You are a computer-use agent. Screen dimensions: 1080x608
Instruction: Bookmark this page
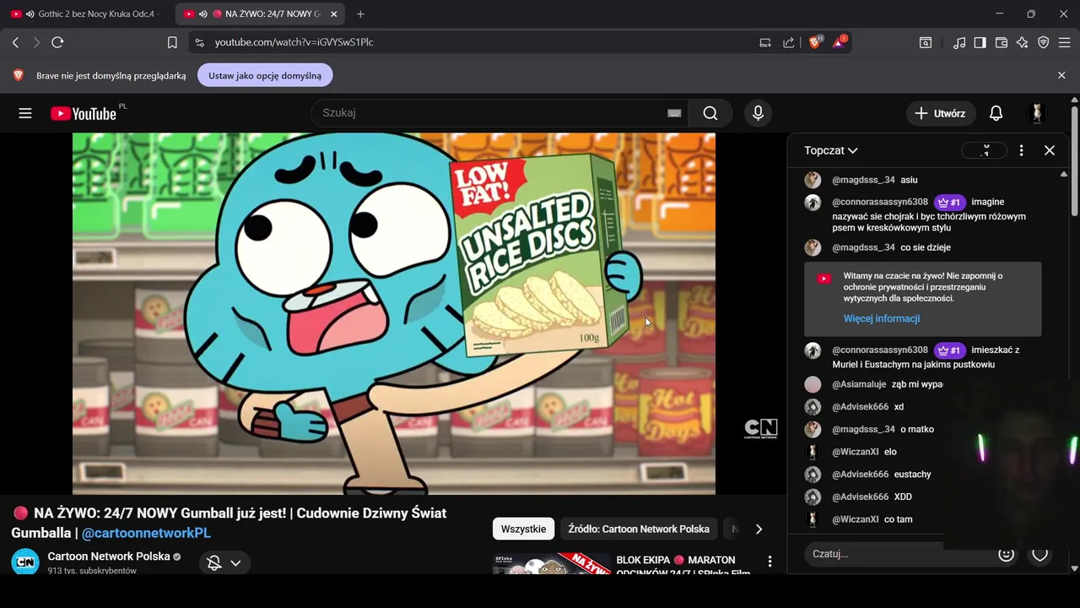172,42
